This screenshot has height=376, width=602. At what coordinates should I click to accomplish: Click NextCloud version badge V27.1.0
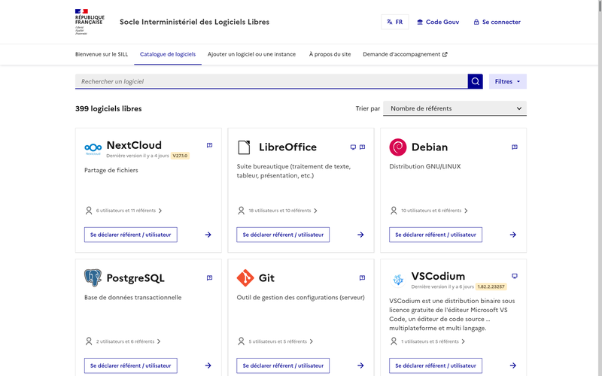coord(180,156)
